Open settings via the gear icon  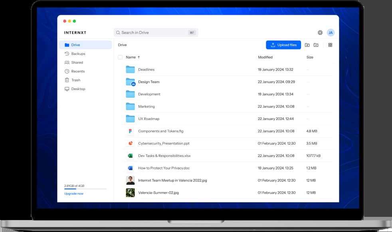320,33
